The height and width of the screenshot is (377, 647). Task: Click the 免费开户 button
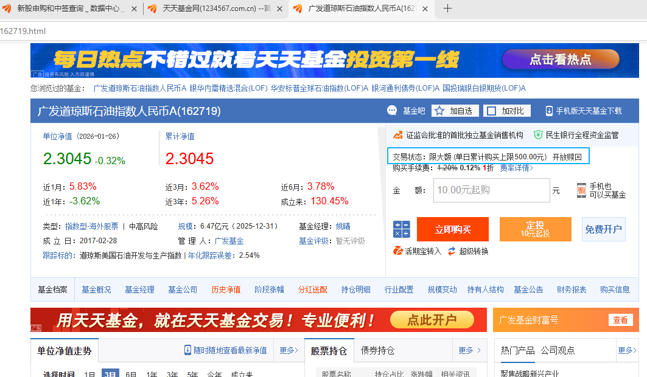603,229
